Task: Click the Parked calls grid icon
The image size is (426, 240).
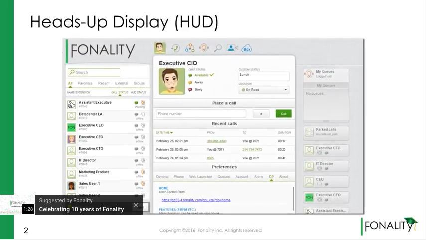Action: pyautogui.click(x=309, y=132)
